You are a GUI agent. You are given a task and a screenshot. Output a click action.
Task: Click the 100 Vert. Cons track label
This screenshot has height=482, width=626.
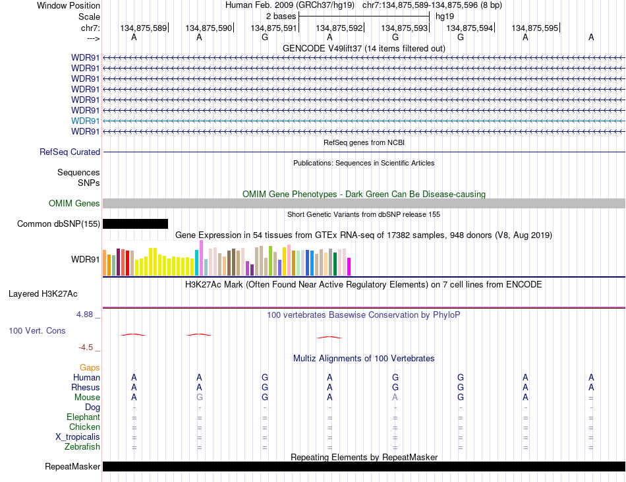(x=37, y=330)
